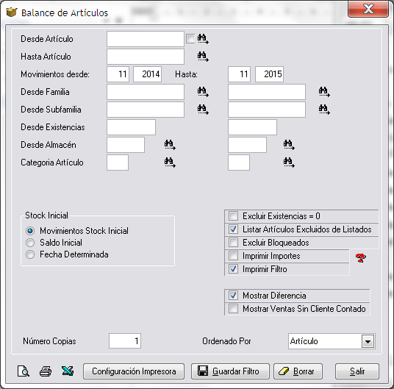Click binoculars icon beside first Desde Almacén field
The width and height of the screenshot is (394, 389).
coord(170,145)
